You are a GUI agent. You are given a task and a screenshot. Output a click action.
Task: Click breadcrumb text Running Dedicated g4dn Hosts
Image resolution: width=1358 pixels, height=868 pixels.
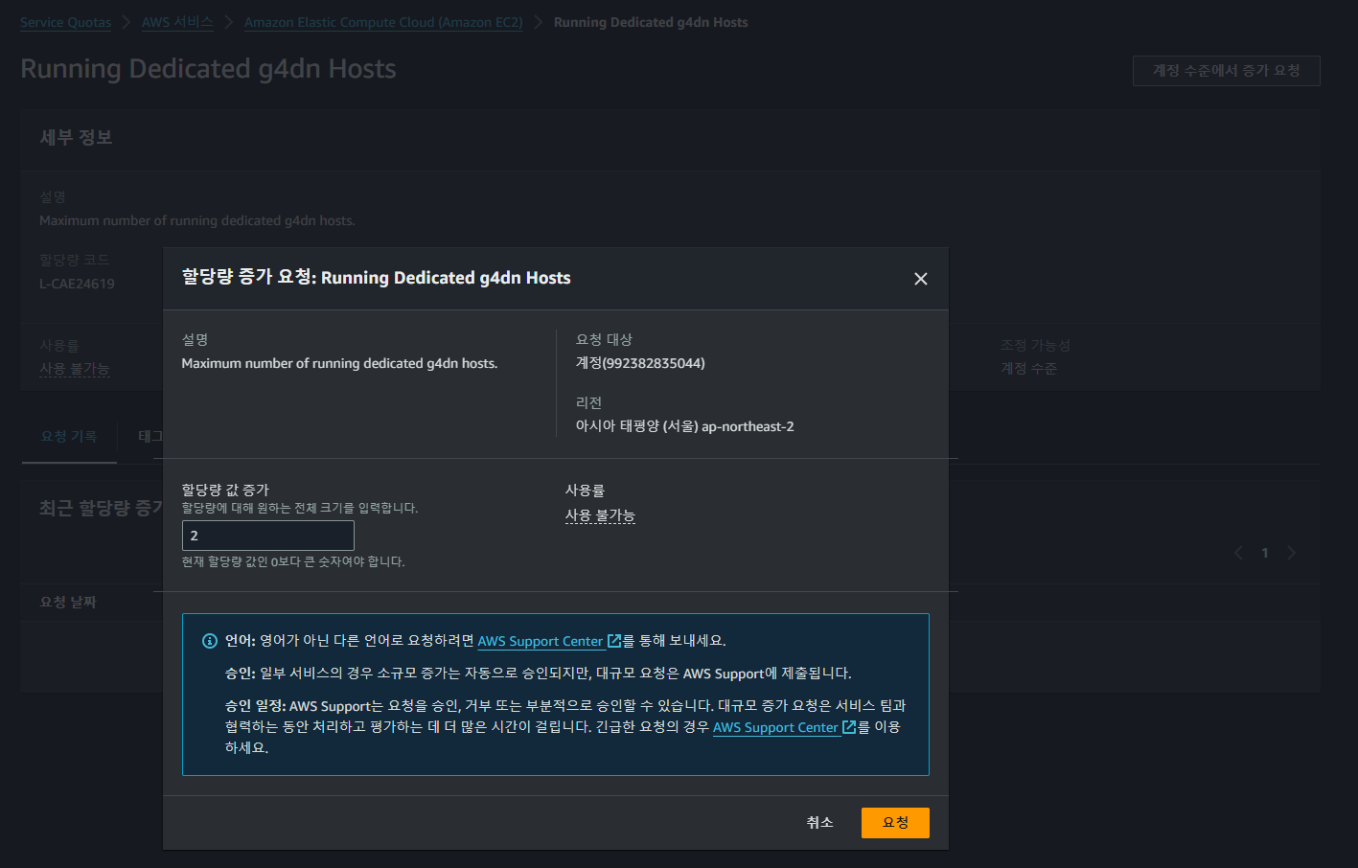pyautogui.click(x=651, y=22)
